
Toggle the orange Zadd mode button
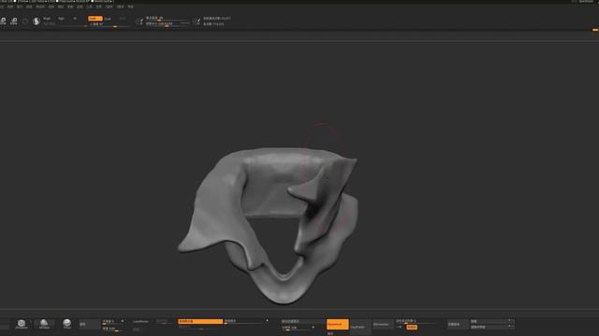pos(95,19)
